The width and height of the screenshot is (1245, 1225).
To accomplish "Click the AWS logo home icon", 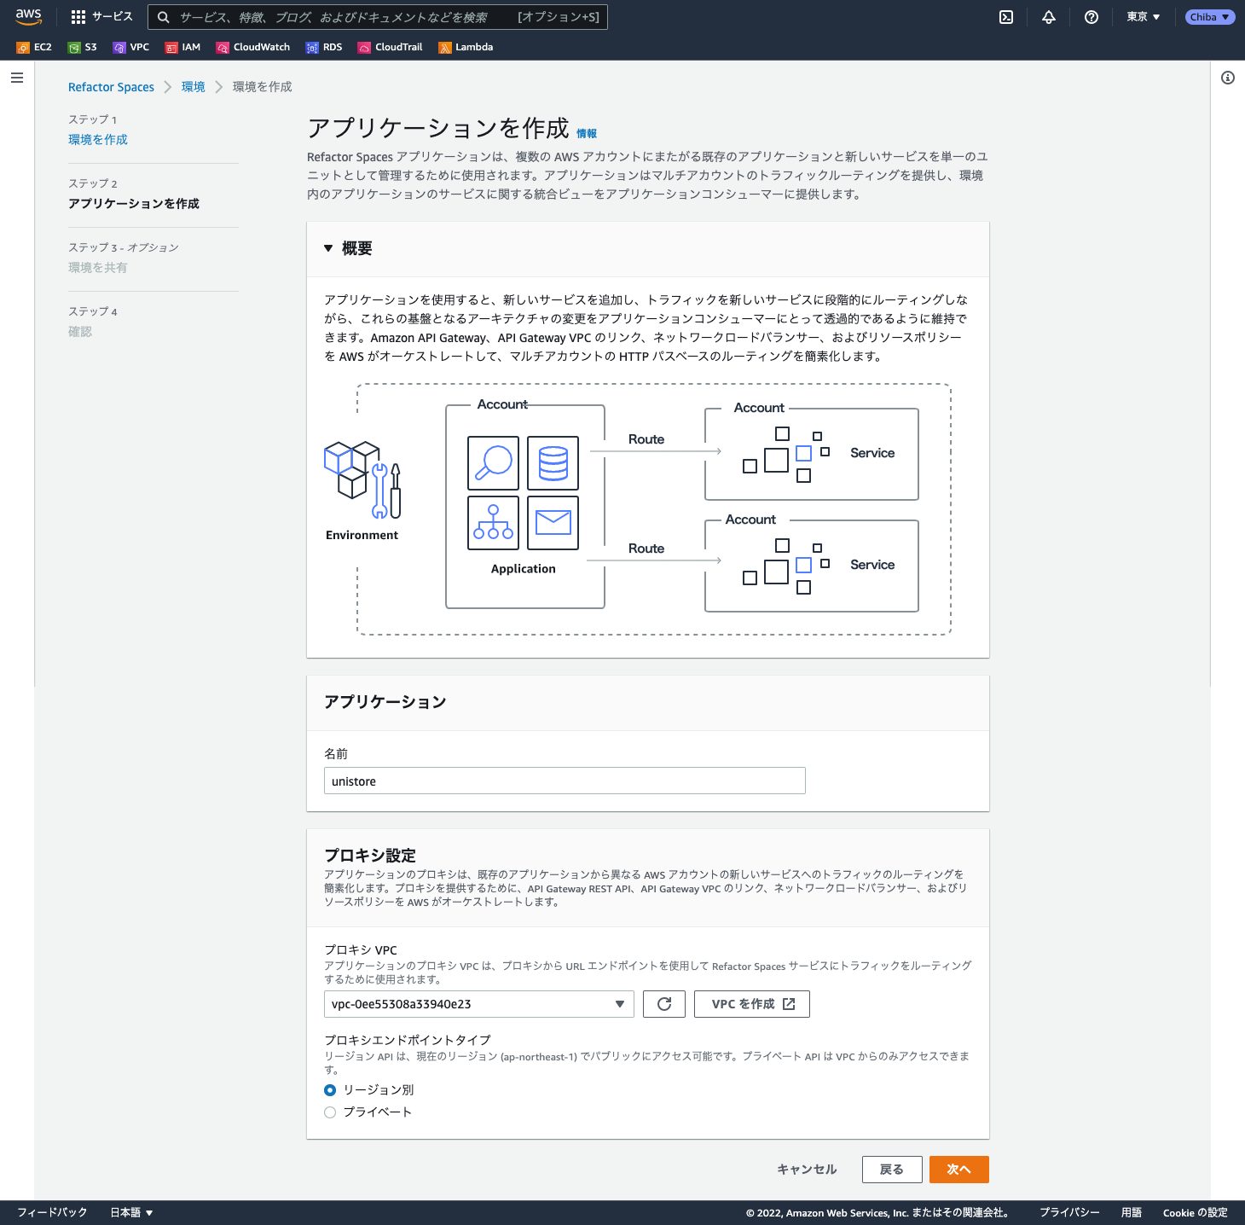I will coord(28,17).
